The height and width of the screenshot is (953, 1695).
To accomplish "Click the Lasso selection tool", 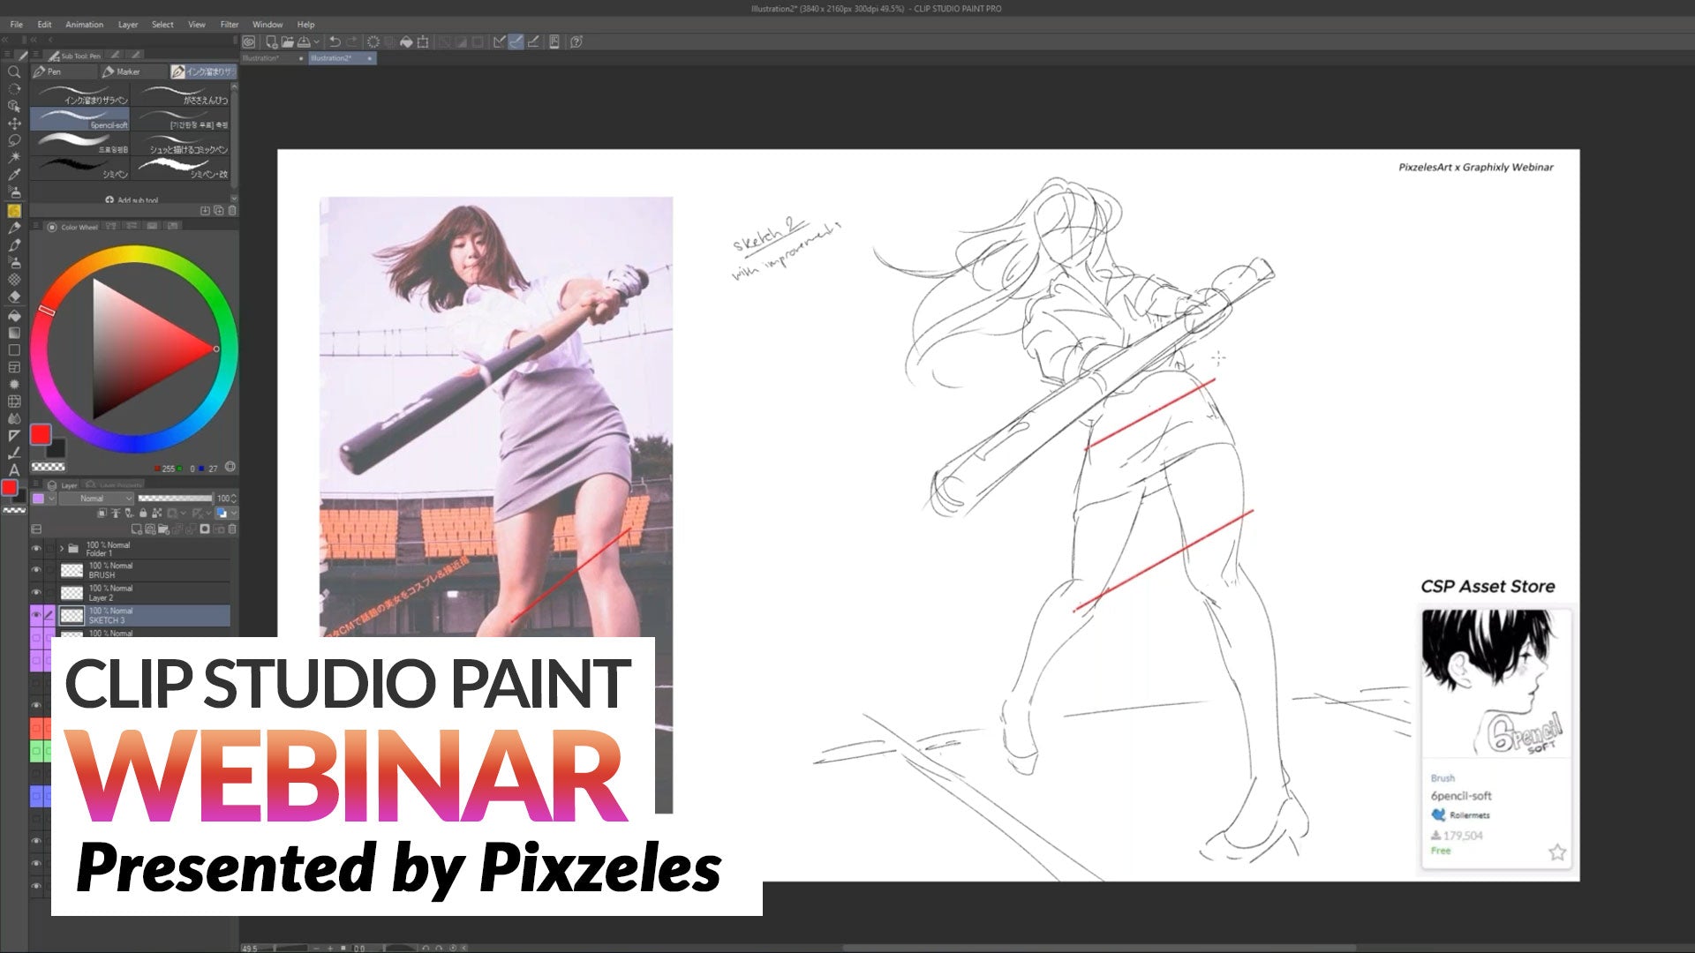I will coord(14,141).
